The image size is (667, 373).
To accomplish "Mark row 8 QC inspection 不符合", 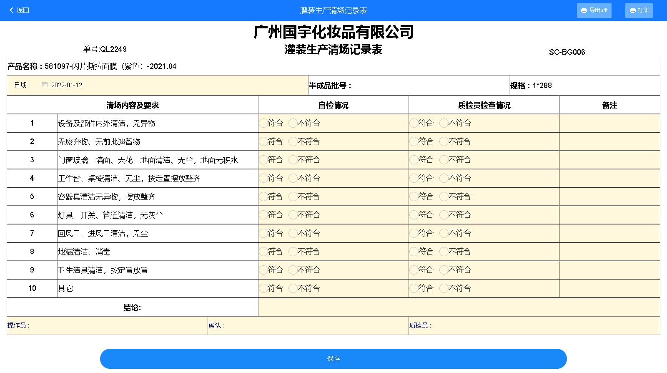I will click(444, 252).
